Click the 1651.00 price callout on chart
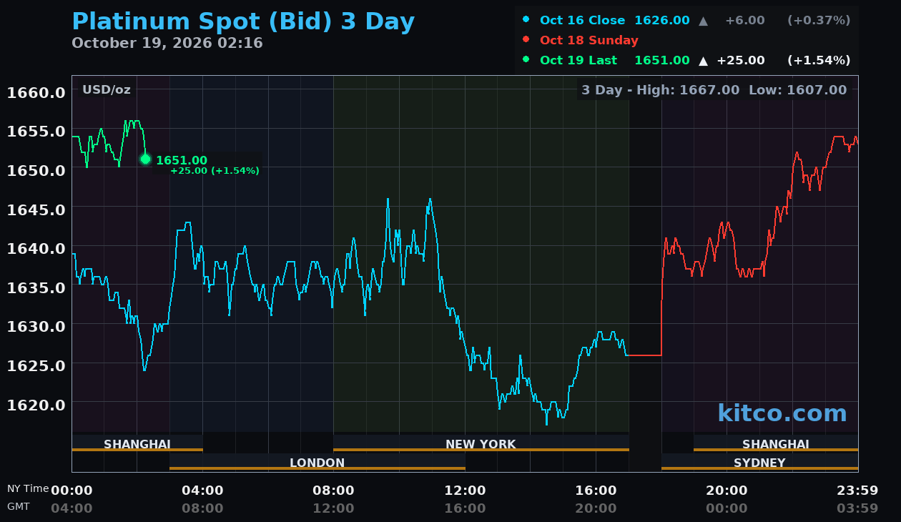The image size is (901, 522). pos(182,161)
